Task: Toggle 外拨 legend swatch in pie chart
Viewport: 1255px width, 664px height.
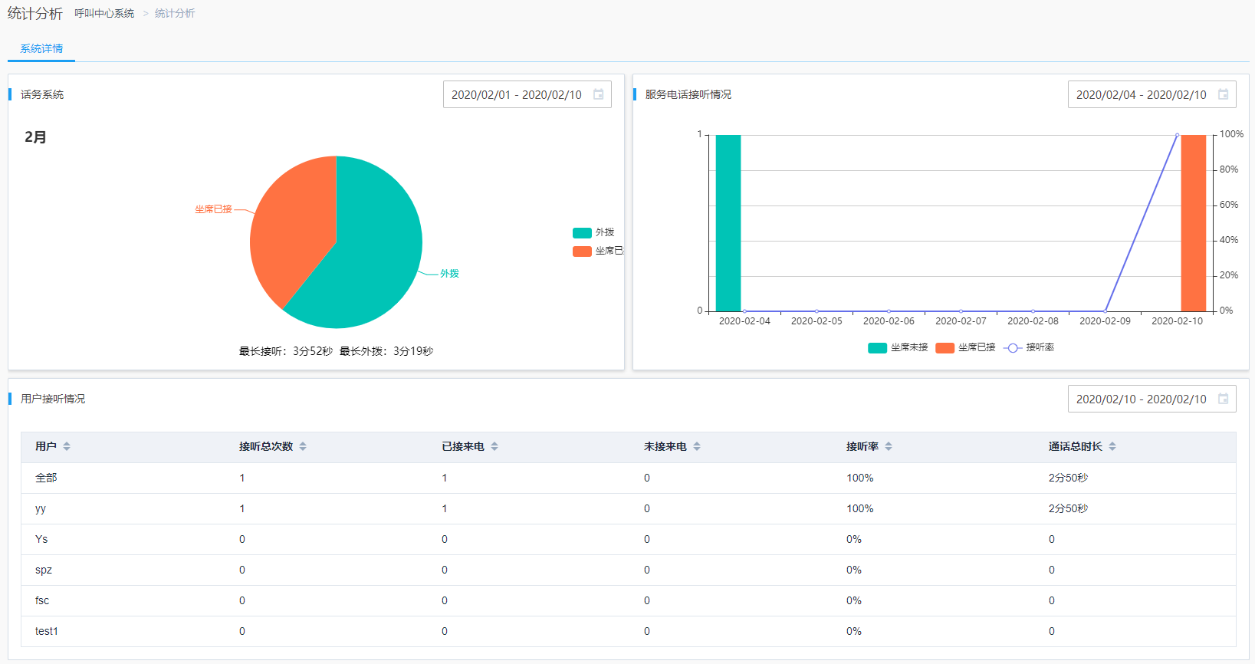Action: click(x=582, y=232)
